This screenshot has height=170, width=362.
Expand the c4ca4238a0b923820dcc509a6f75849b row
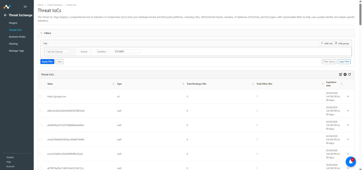coord(348,140)
